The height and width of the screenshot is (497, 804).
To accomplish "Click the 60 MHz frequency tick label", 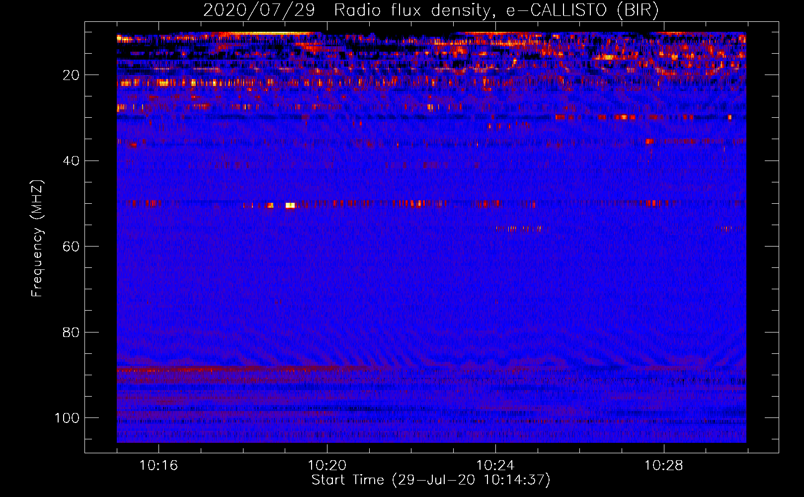I will click(71, 247).
